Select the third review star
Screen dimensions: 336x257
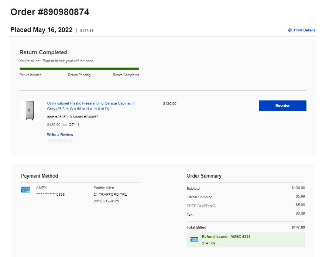pyautogui.click(x=60, y=141)
